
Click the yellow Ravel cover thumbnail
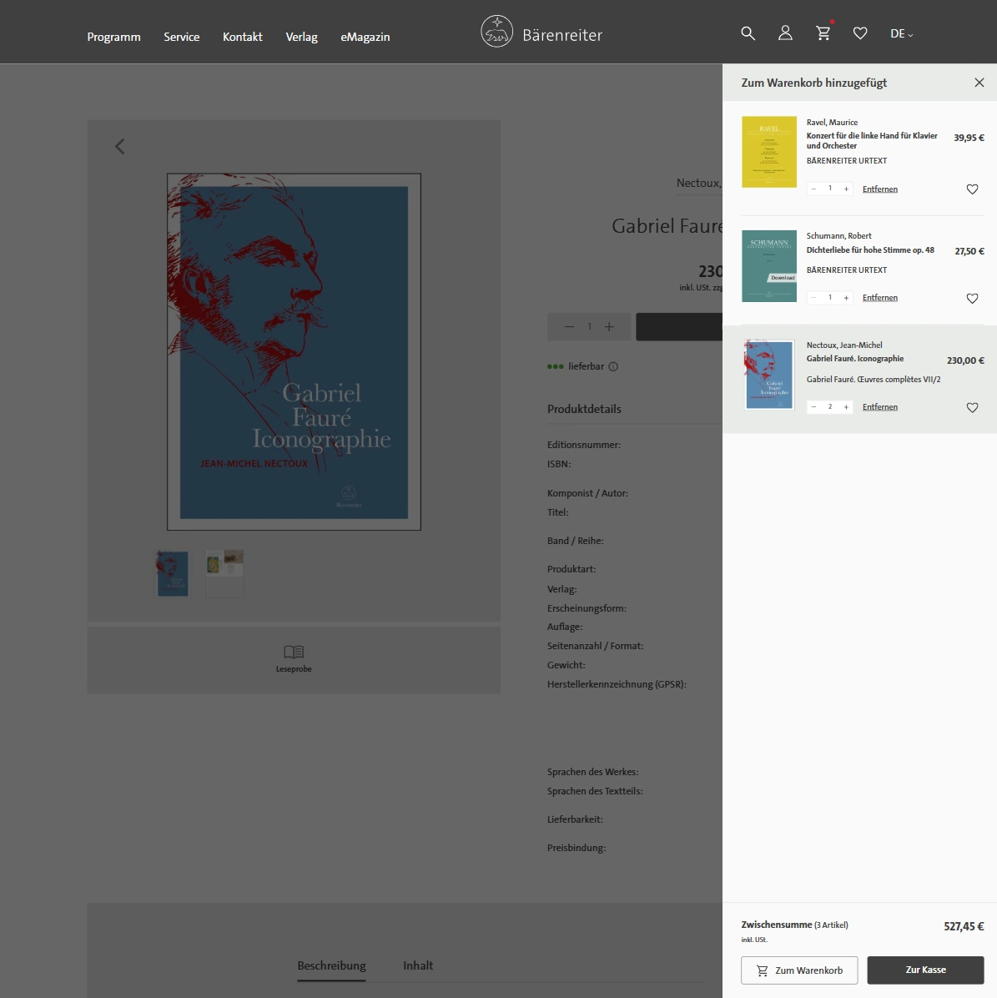tap(769, 152)
